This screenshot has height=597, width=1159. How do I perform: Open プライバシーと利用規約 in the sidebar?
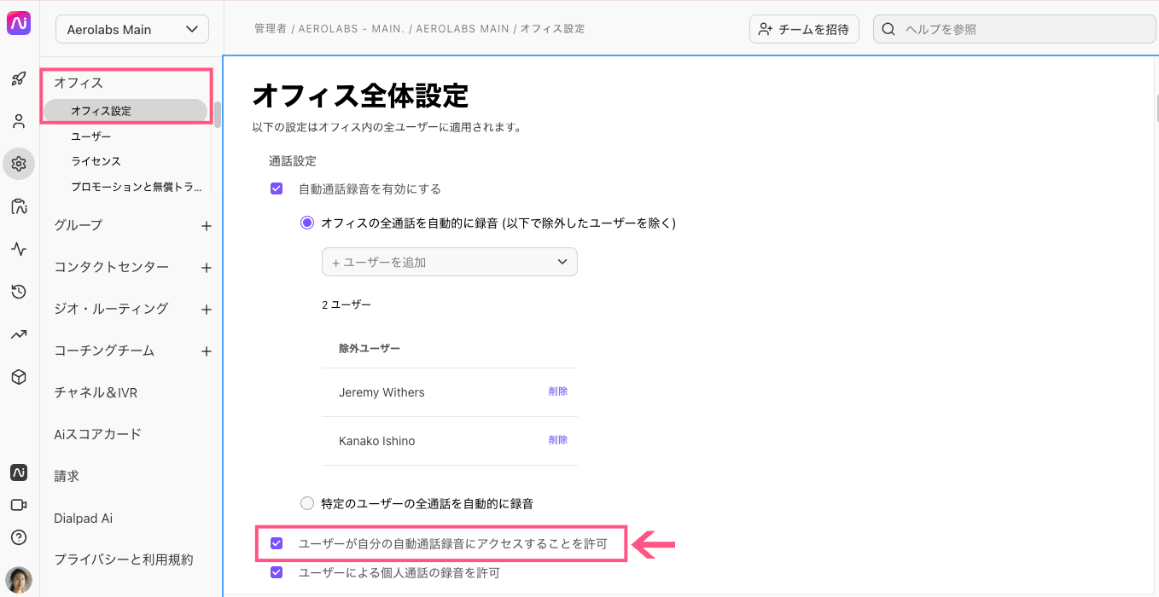coord(124,559)
